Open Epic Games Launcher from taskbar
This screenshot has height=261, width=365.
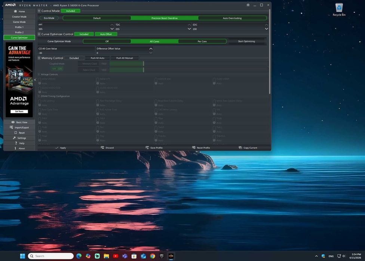coord(162,256)
